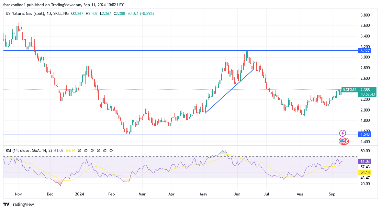Click the yellow RSI SMA value 54.14 in the legend
The image size is (381, 210).
click(71, 150)
